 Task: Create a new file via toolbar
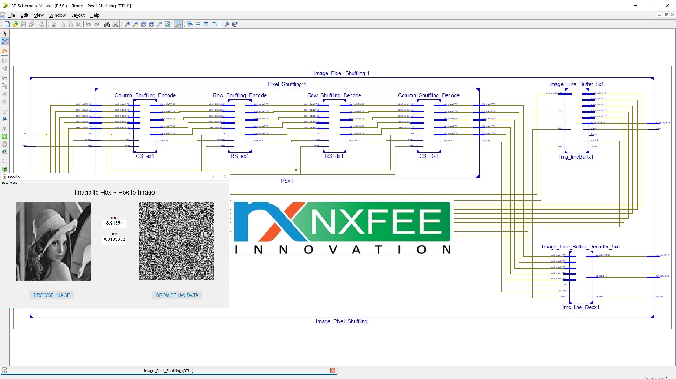(x=7, y=24)
